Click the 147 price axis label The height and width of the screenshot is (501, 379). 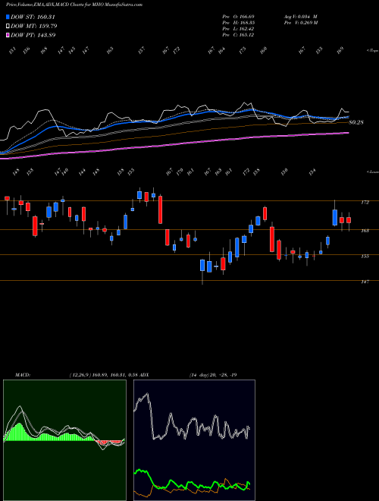365,282
